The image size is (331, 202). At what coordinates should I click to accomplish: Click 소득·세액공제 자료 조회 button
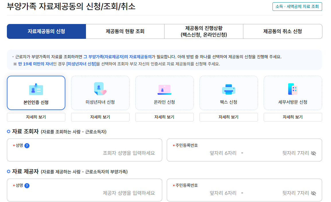(x=297, y=7)
